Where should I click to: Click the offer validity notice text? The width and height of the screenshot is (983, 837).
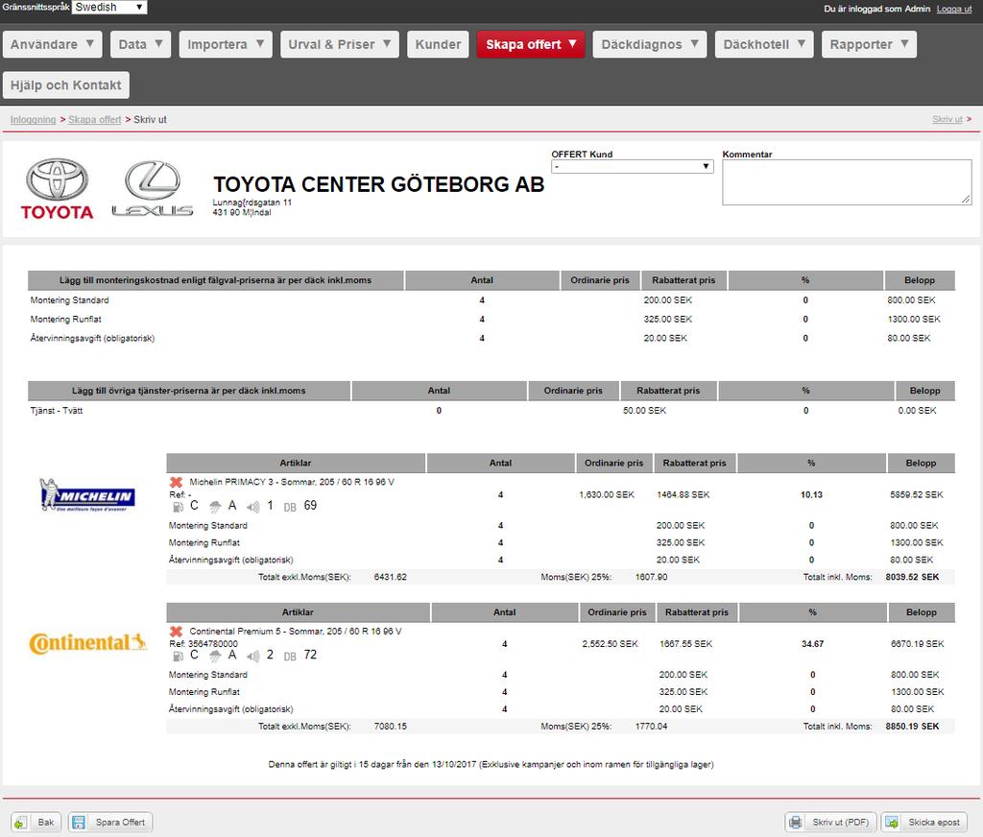pos(491,764)
